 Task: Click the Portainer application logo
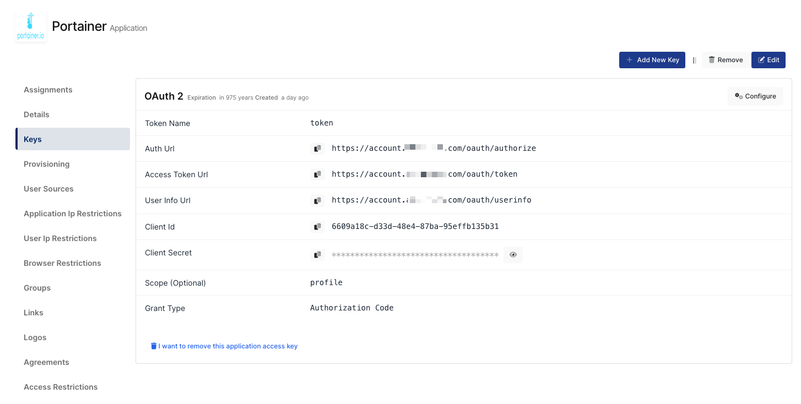pyautogui.click(x=31, y=27)
